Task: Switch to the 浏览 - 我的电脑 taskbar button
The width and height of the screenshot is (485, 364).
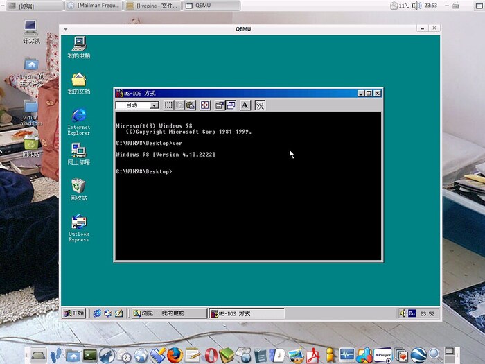Action: tap(168, 313)
